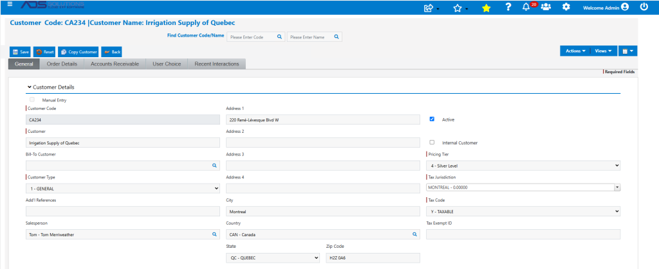659x269 pixels.
Task: Click the Address 2 field
Action: coord(323,143)
